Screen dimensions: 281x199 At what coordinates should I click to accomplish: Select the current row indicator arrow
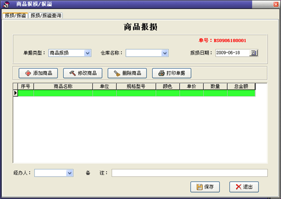pyautogui.click(x=15, y=93)
